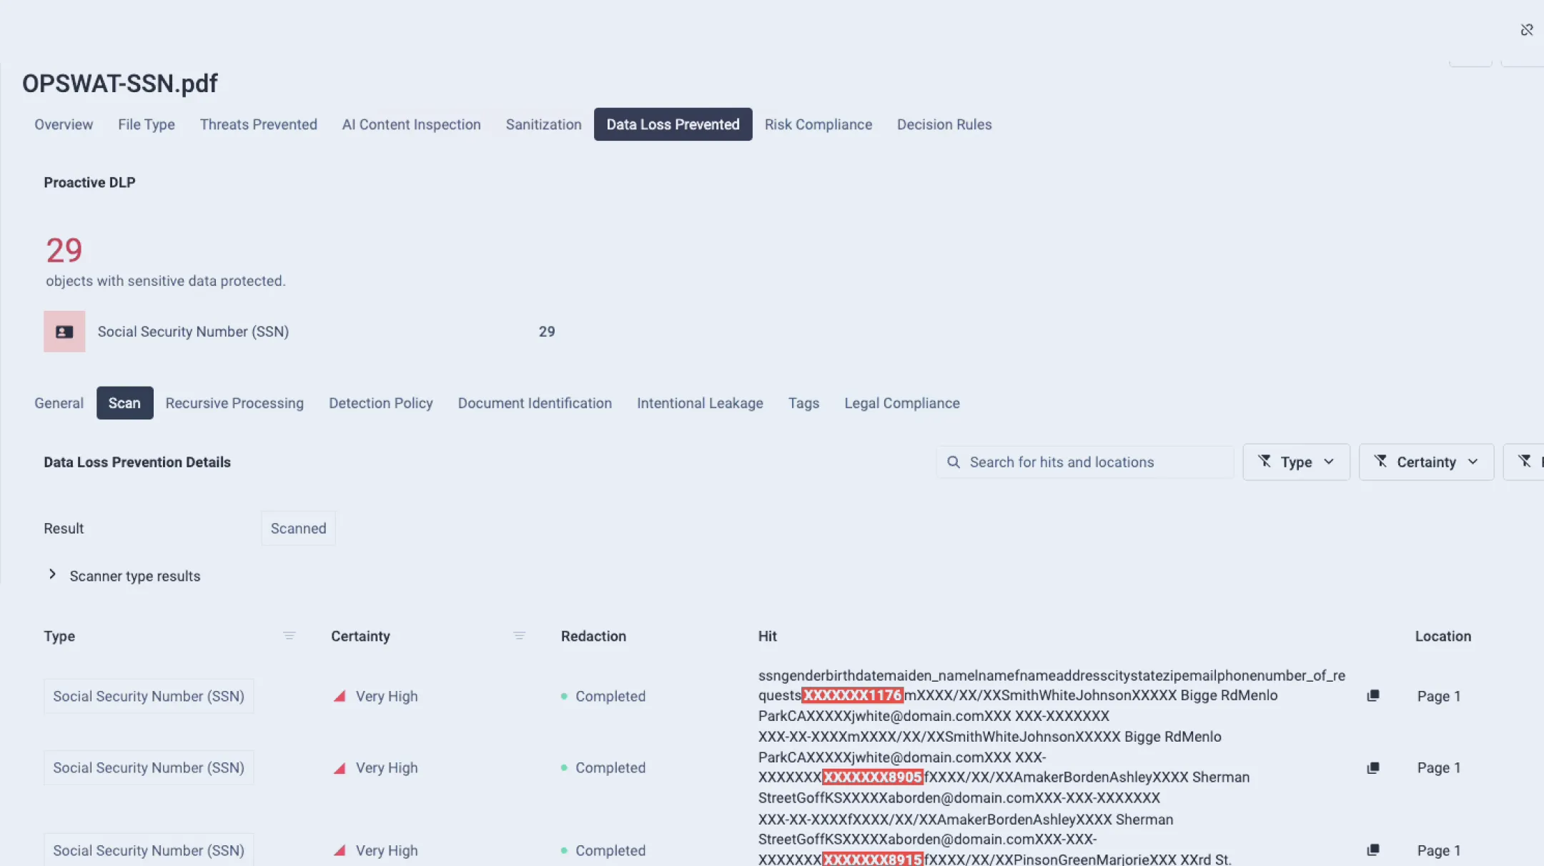
Task: Copy the second hit with 8905
Action: point(1373,768)
